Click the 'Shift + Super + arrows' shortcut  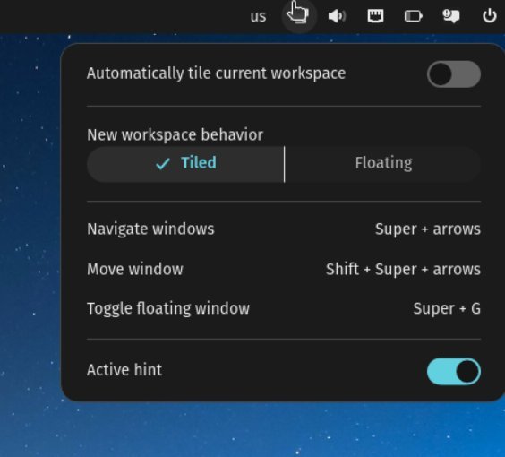403,269
